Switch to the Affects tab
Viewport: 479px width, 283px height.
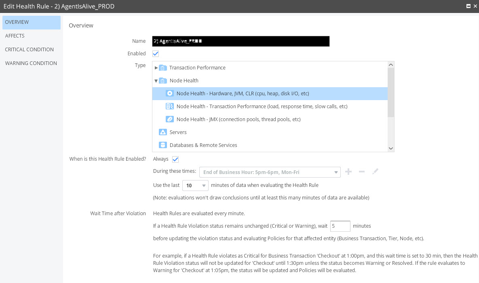point(15,36)
